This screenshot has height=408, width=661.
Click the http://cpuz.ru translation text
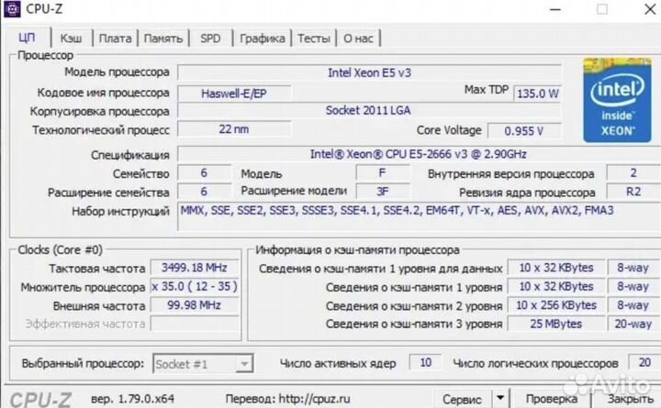pos(315,398)
